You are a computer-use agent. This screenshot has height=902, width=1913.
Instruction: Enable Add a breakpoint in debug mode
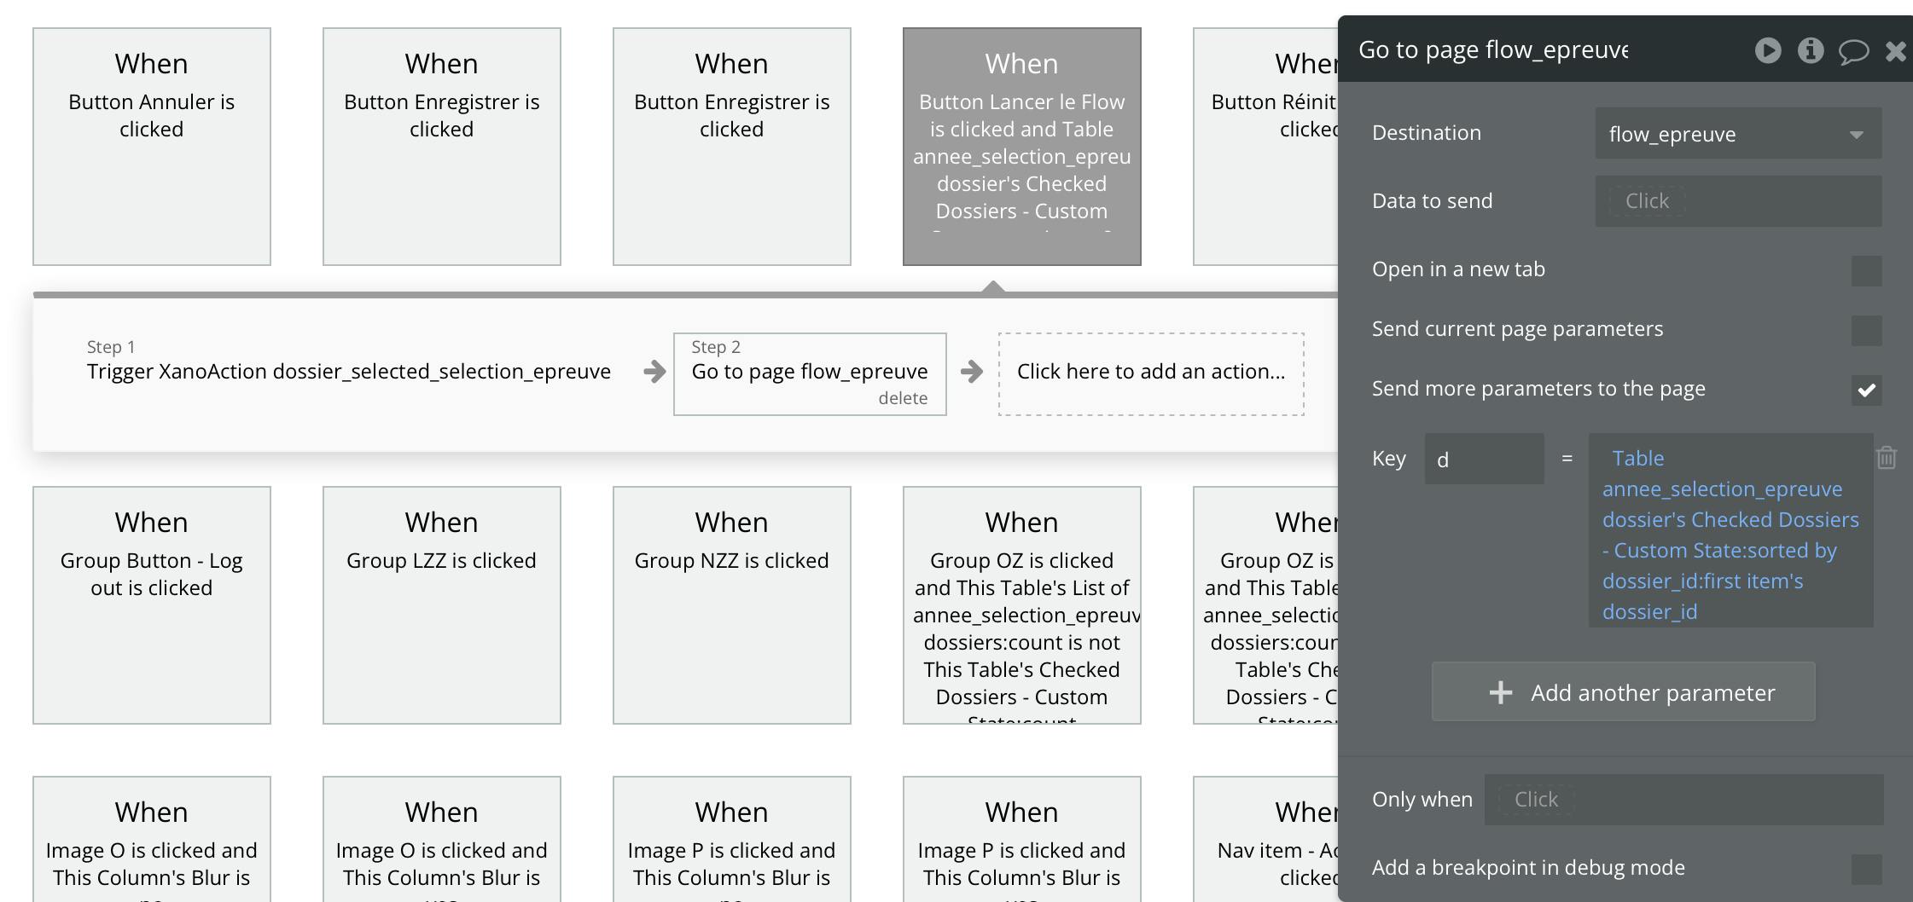1866,869
